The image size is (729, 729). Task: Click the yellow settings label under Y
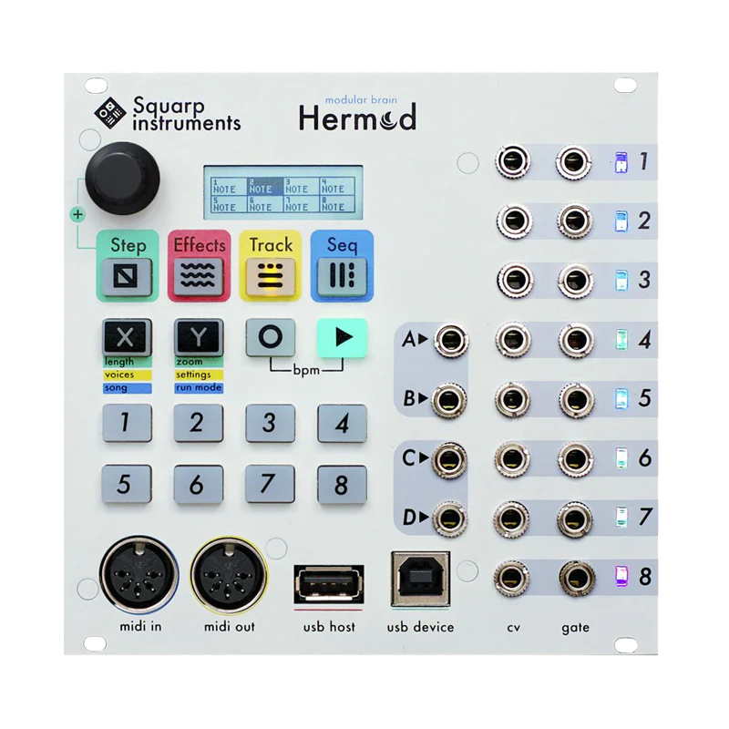[199, 375]
